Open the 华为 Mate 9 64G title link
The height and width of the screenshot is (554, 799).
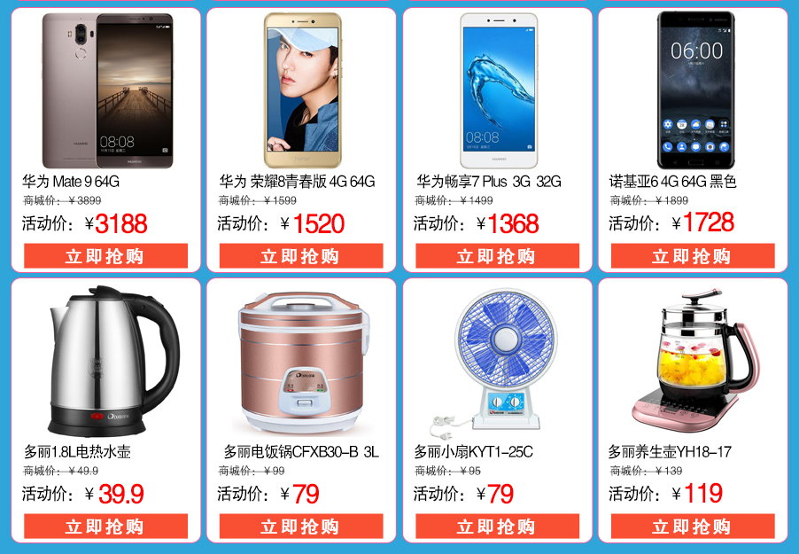pyautogui.click(x=71, y=181)
